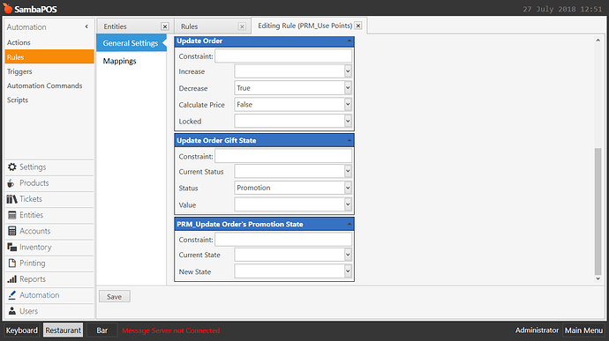Click the Update Order Constraint field
609x341 pixels.
click(x=283, y=56)
